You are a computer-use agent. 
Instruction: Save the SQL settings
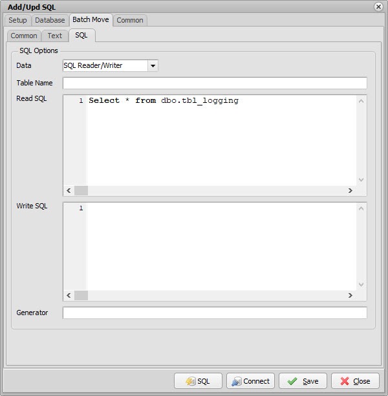coord(303,381)
